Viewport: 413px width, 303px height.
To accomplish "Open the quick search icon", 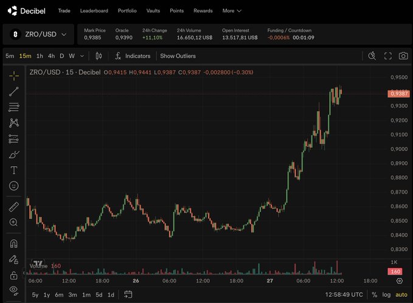I will pos(372,56).
